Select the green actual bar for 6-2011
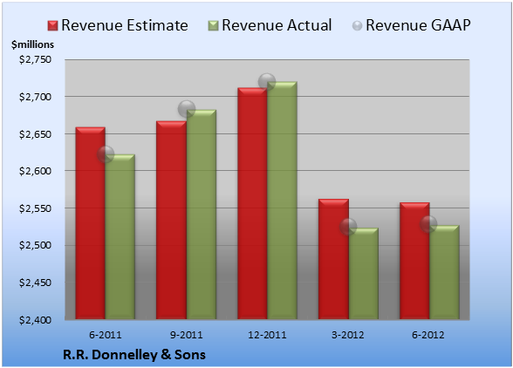 [x=120, y=237]
